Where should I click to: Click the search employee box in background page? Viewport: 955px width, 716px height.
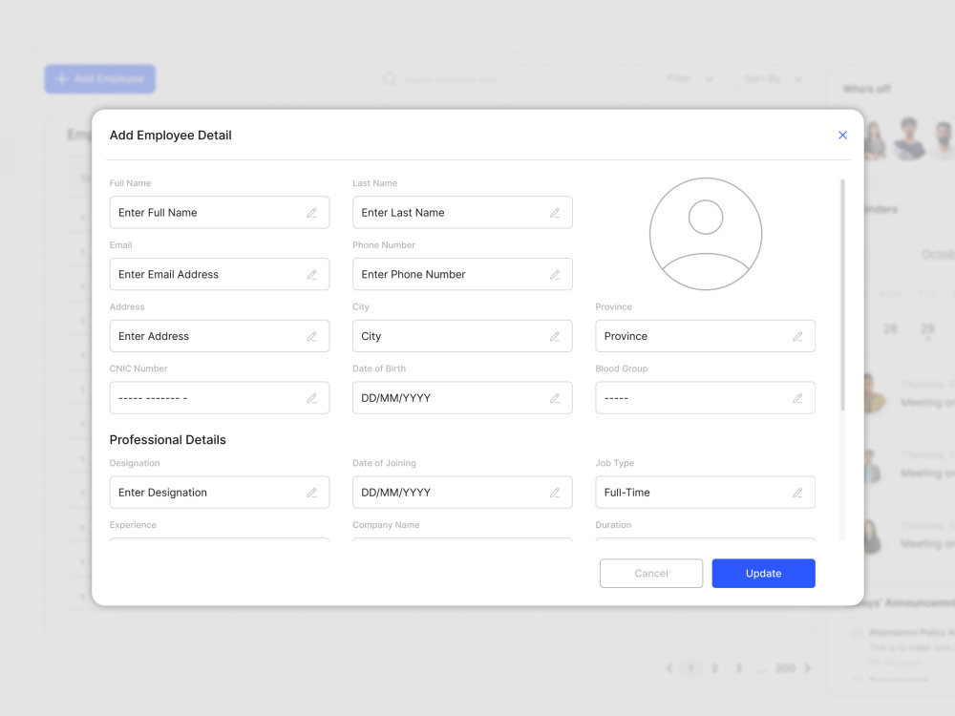(510, 79)
